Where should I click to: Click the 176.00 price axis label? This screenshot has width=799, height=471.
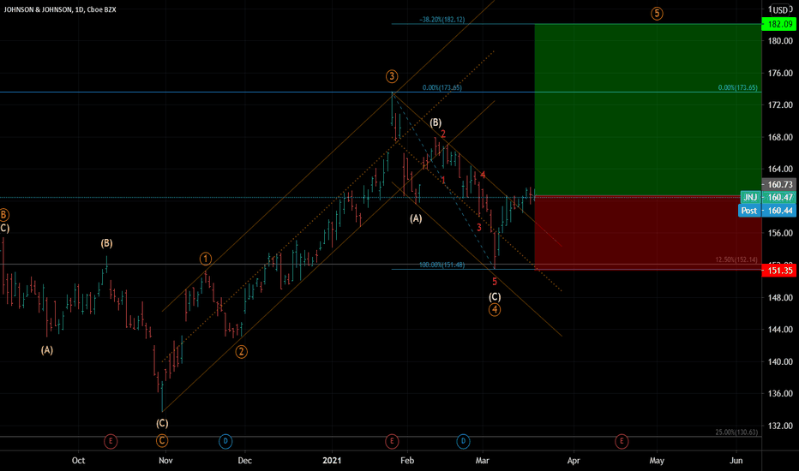pos(780,73)
